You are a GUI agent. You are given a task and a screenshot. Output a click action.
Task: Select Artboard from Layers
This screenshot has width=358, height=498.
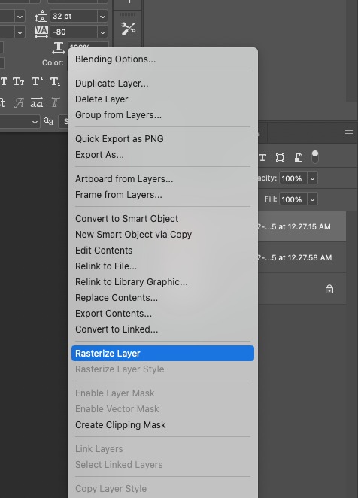pyautogui.click(x=162, y=179)
